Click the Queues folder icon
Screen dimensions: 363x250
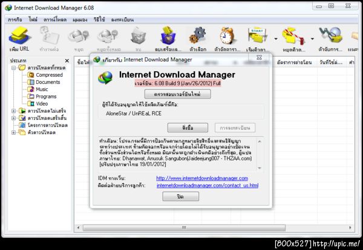click(22, 132)
